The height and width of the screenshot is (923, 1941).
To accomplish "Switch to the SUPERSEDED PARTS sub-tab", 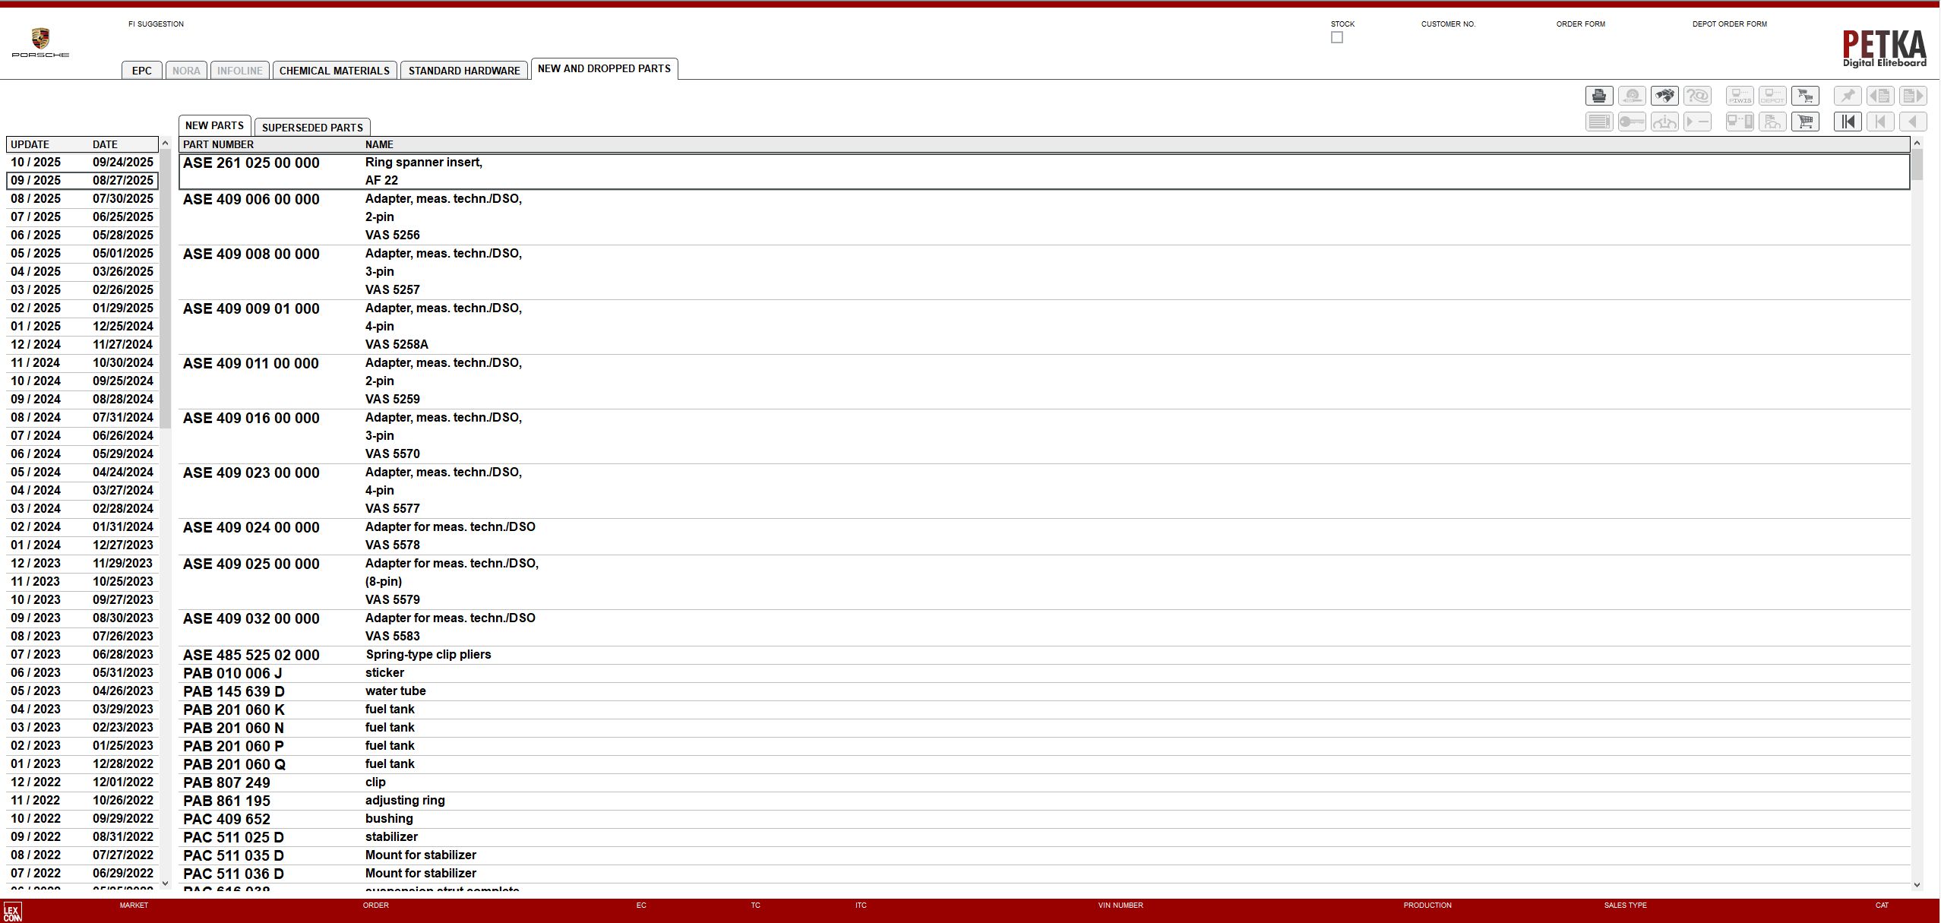I will point(312,128).
